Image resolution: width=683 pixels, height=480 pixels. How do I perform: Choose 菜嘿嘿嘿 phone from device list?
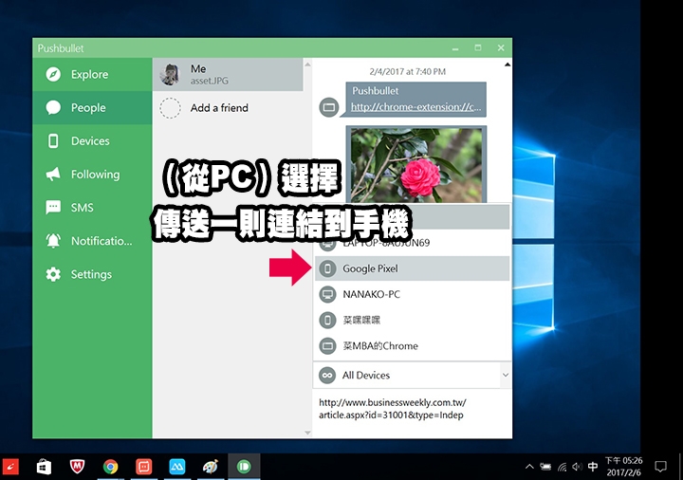412,320
